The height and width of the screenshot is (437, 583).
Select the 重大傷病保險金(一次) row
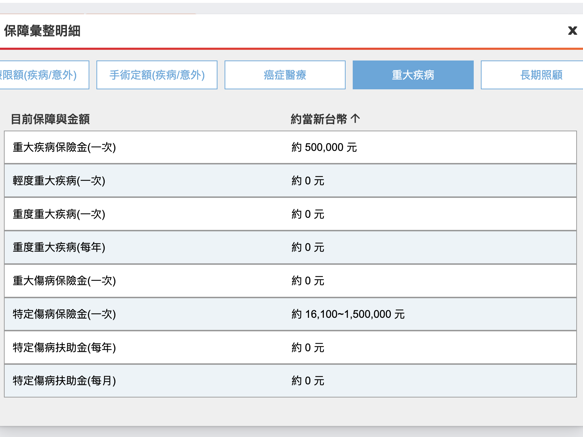[x=64, y=281]
